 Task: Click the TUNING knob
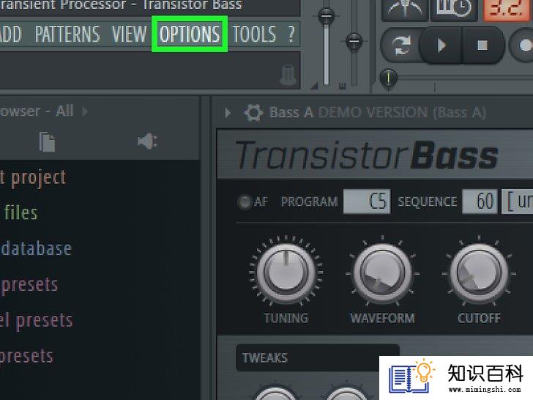tap(286, 272)
